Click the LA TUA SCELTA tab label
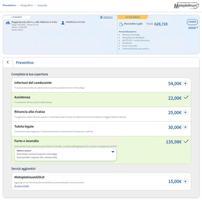Viewport: 202px width, 200px height. point(133,17)
